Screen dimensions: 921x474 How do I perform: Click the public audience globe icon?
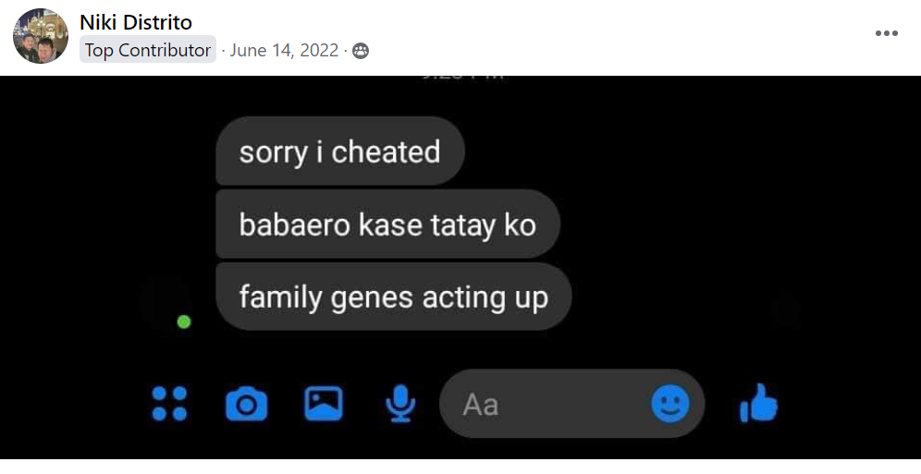(x=361, y=52)
